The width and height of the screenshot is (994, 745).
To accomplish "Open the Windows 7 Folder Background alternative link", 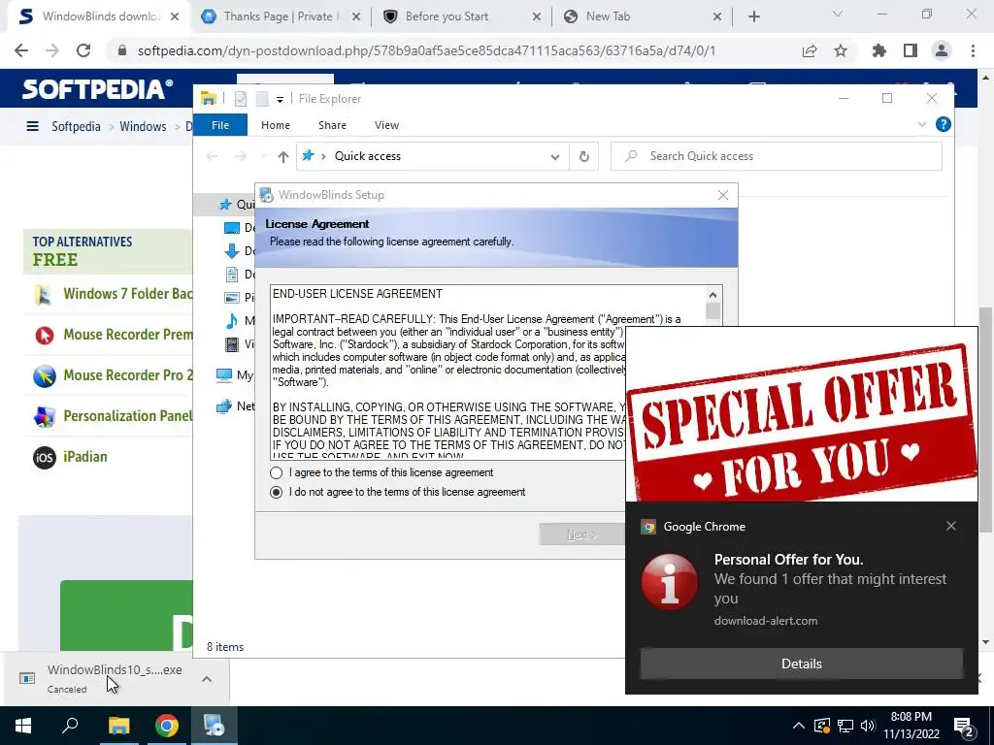I will 127,294.
